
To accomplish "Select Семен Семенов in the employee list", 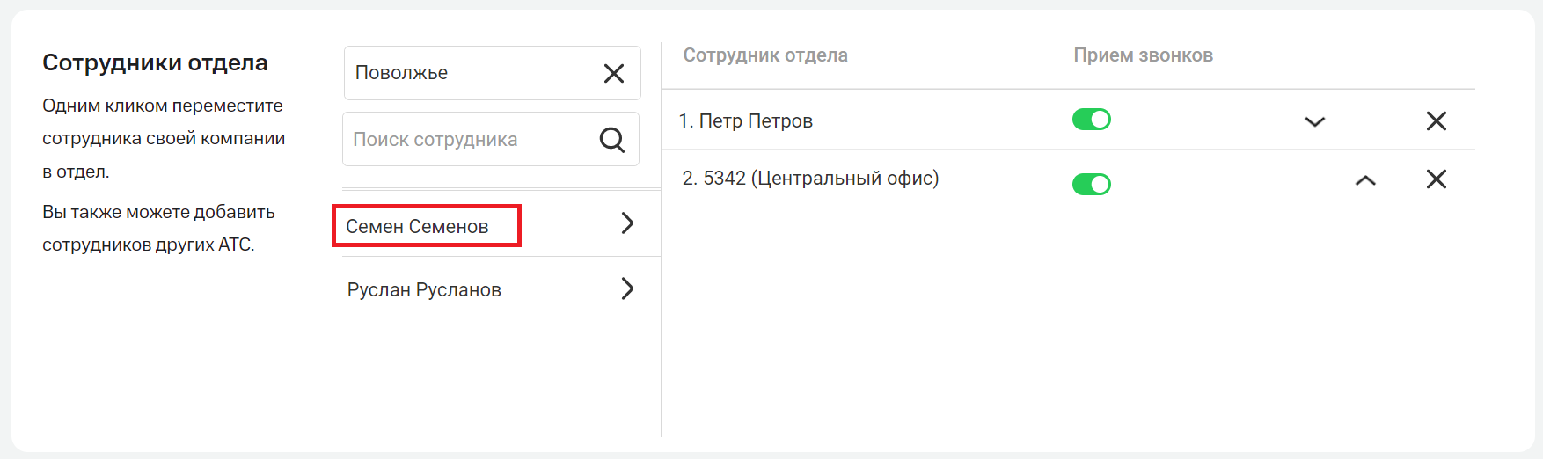I will 417,227.
